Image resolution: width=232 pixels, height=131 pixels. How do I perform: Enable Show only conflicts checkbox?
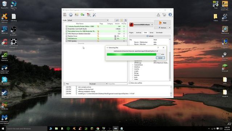pos(130,83)
